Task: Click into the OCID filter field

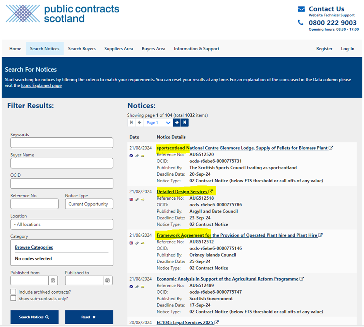Action: [x=62, y=183]
